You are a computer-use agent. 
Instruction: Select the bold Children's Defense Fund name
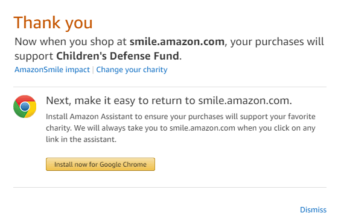click(x=118, y=56)
